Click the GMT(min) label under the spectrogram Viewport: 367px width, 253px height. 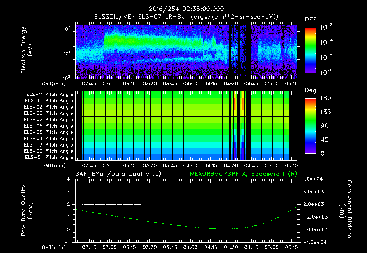click(x=54, y=84)
